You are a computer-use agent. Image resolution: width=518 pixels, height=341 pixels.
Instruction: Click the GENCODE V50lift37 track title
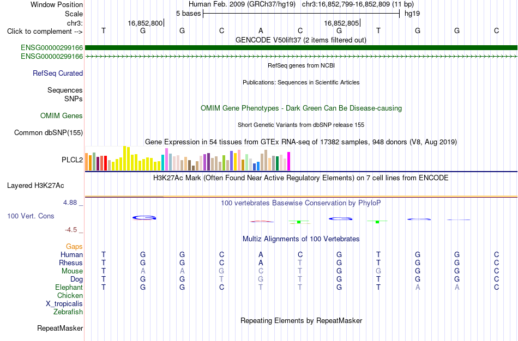(x=301, y=40)
